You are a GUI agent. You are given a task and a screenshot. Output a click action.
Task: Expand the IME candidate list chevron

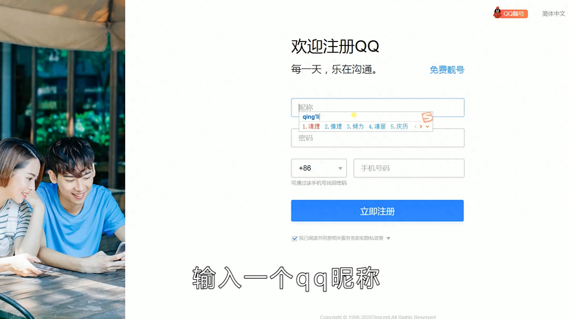click(x=427, y=126)
